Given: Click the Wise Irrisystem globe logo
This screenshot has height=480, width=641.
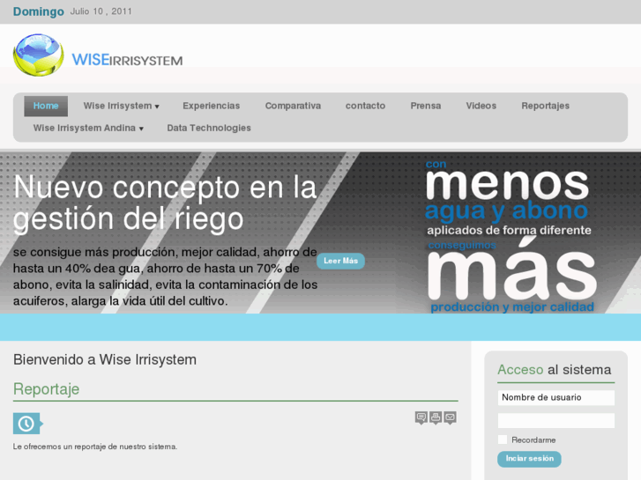Looking at the screenshot, I should pos(39,55).
